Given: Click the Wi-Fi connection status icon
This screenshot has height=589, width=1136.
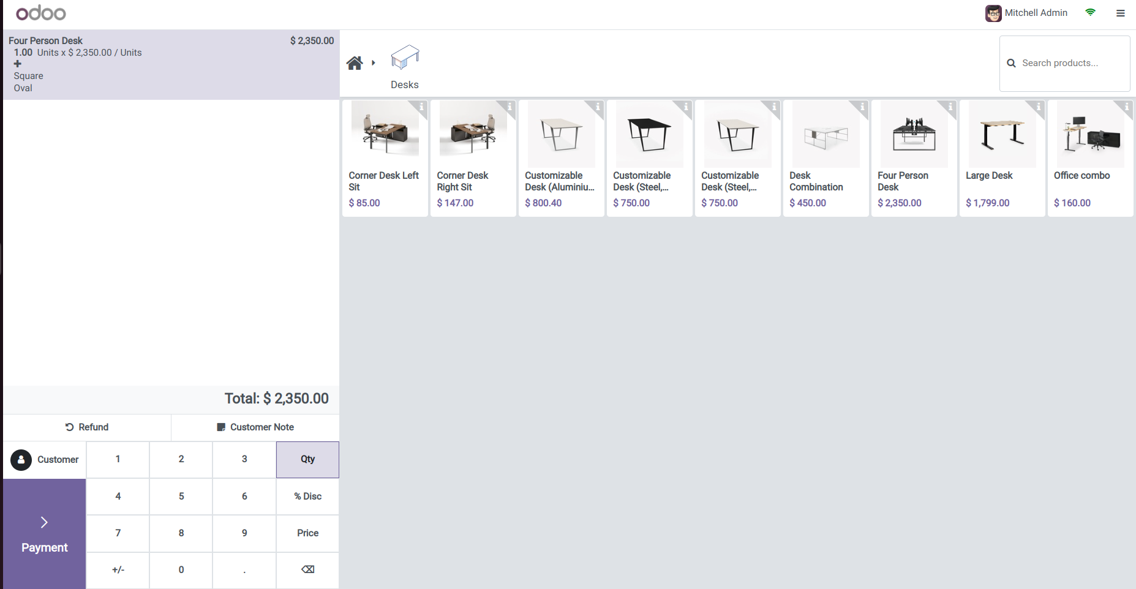Looking at the screenshot, I should click(x=1090, y=12).
